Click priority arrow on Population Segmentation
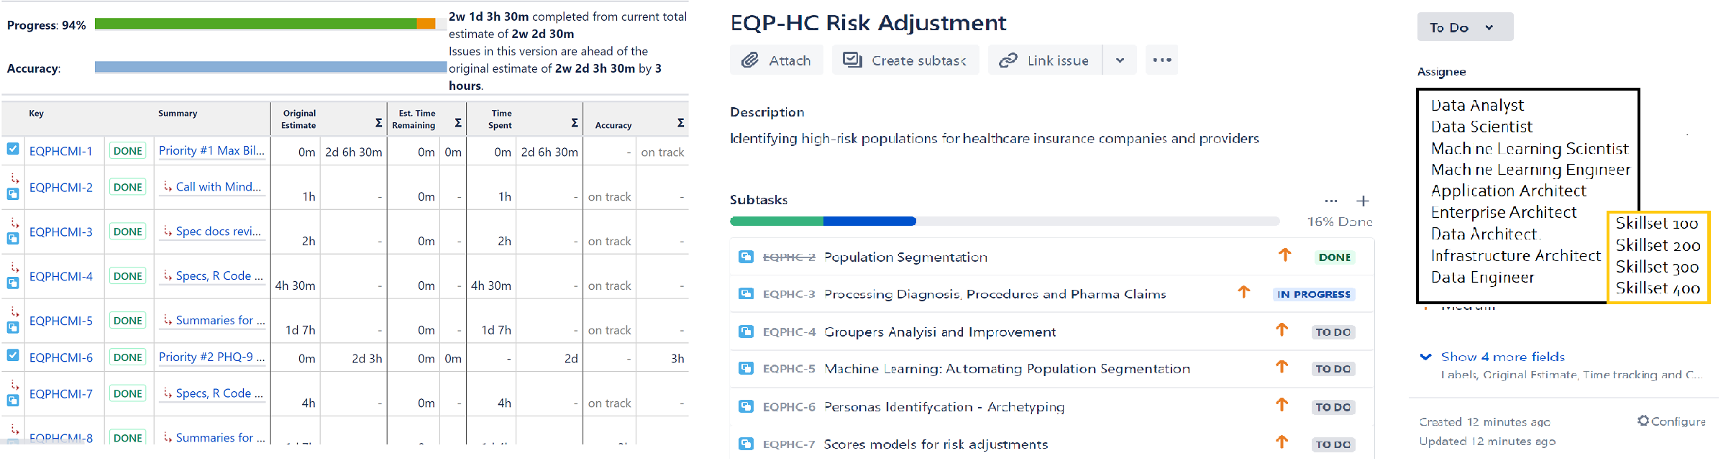Viewport: 1731px width, 466px height. pyautogui.click(x=1284, y=255)
